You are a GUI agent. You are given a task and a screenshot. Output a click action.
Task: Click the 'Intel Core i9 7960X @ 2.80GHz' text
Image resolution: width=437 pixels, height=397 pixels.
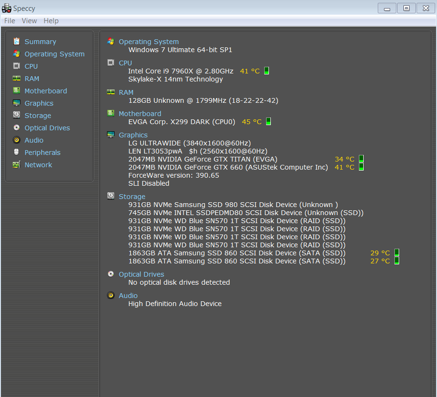[180, 71]
